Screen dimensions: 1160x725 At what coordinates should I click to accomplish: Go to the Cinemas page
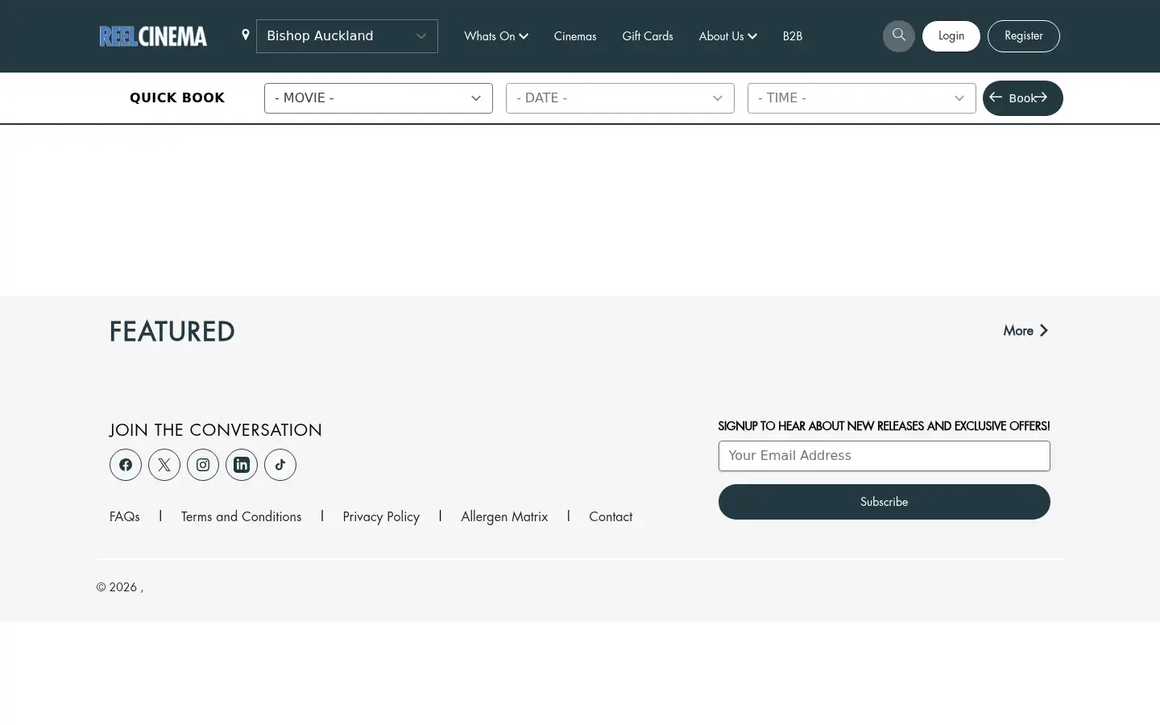[x=575, y=36]
